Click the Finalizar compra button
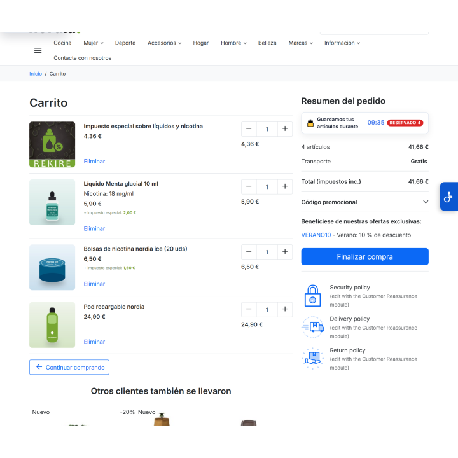 (365, 257)
